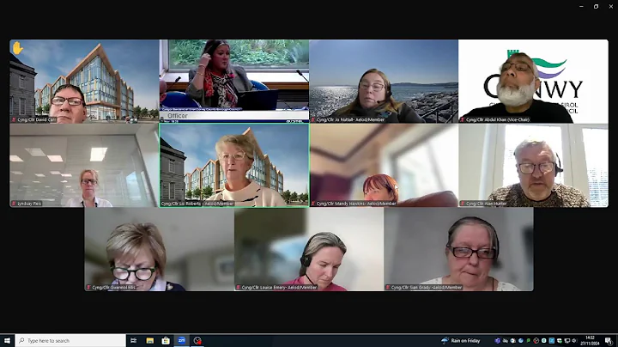Screen dimensions: 618x347
Task: Select Gwennol Ellis's video tile
Action: (160, 249)
